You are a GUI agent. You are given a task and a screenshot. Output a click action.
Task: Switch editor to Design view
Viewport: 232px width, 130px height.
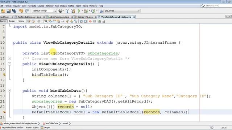(x=12, y=21)
